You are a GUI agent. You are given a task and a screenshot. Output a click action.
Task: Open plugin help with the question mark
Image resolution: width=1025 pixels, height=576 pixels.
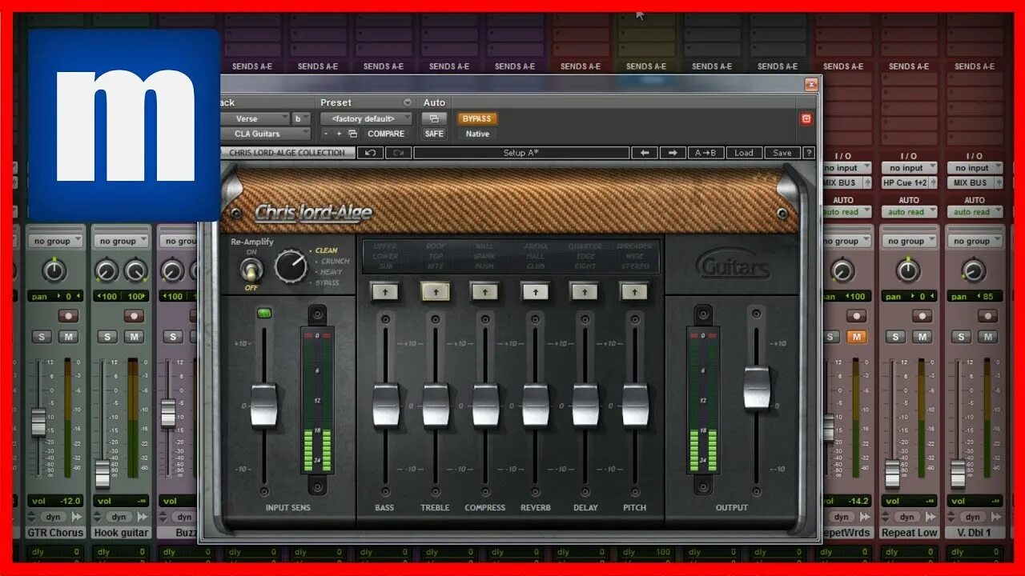pyautogui.click(x=809, y=153)
